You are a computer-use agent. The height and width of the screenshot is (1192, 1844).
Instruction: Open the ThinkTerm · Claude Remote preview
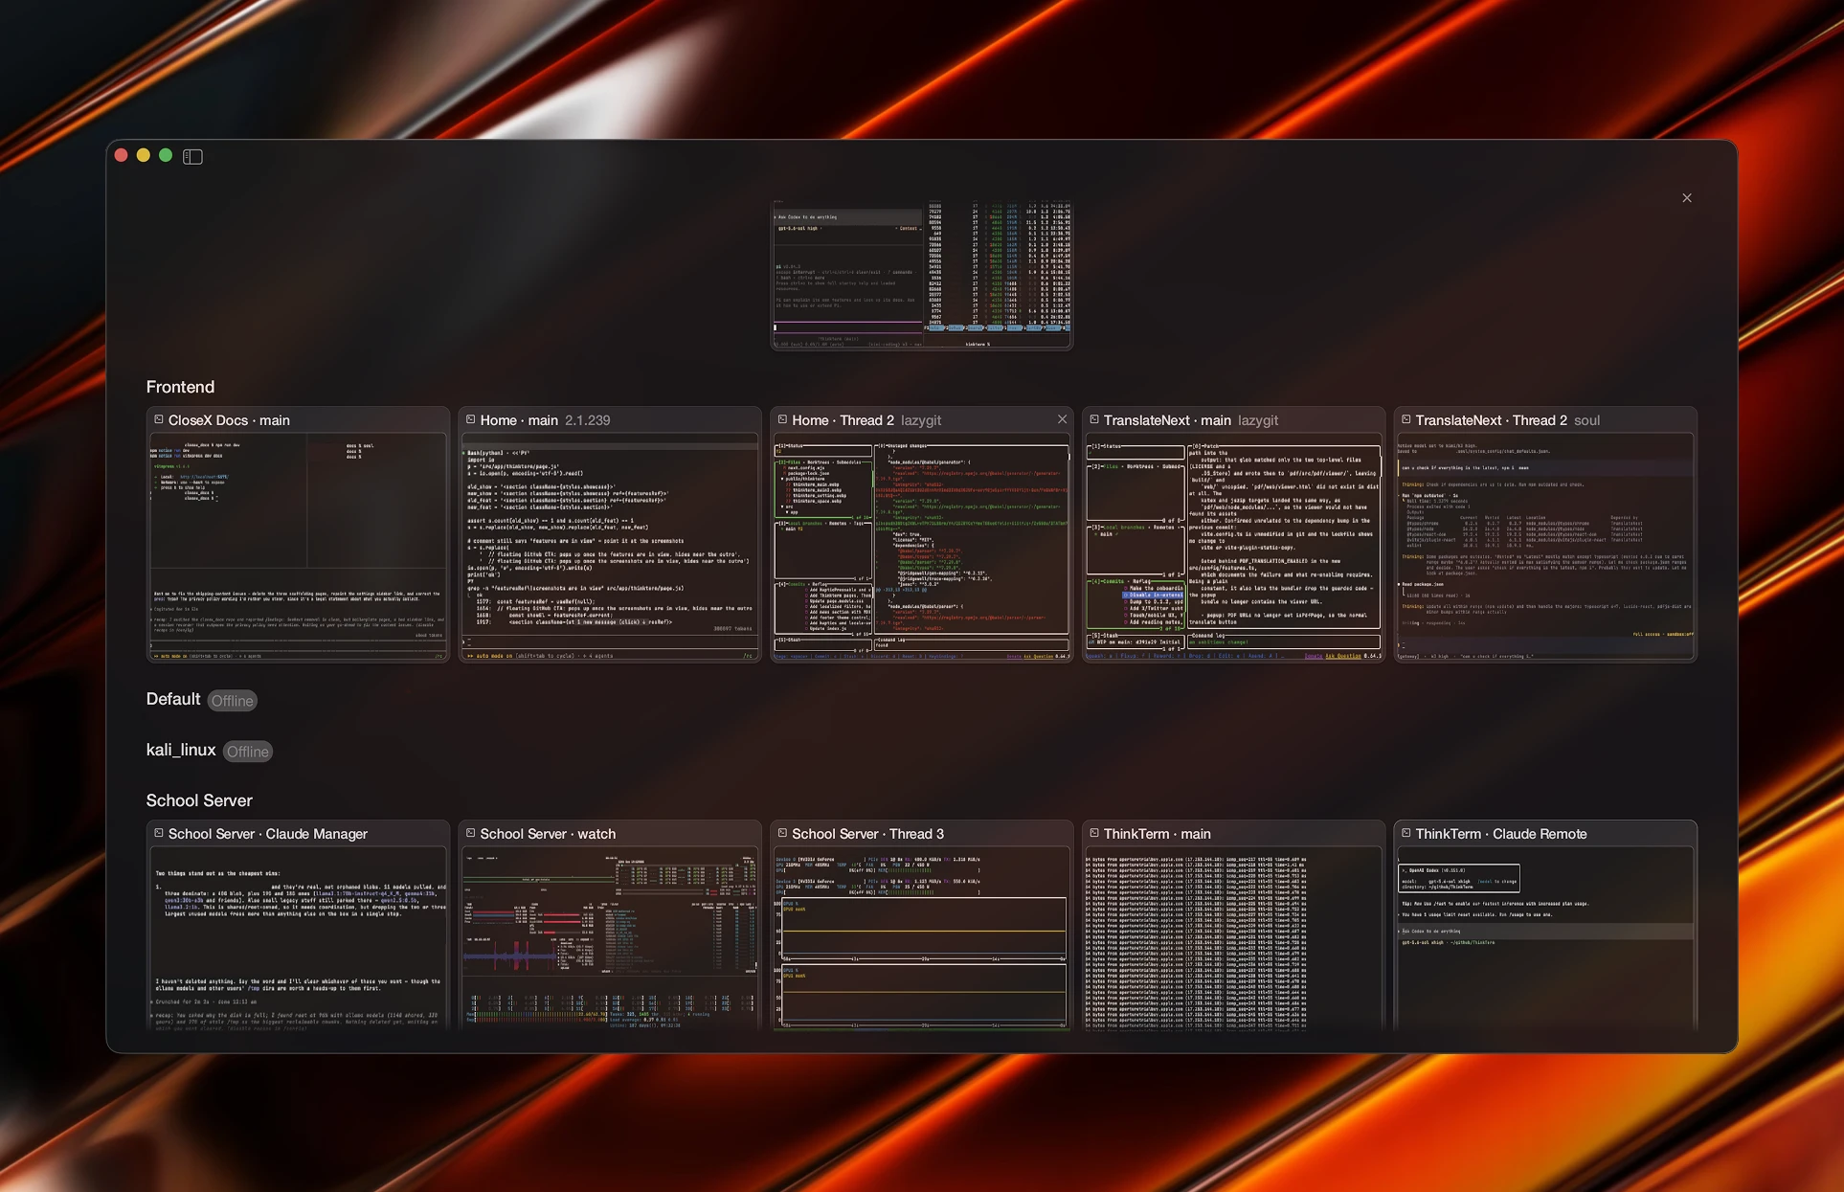pos(1545,938)
